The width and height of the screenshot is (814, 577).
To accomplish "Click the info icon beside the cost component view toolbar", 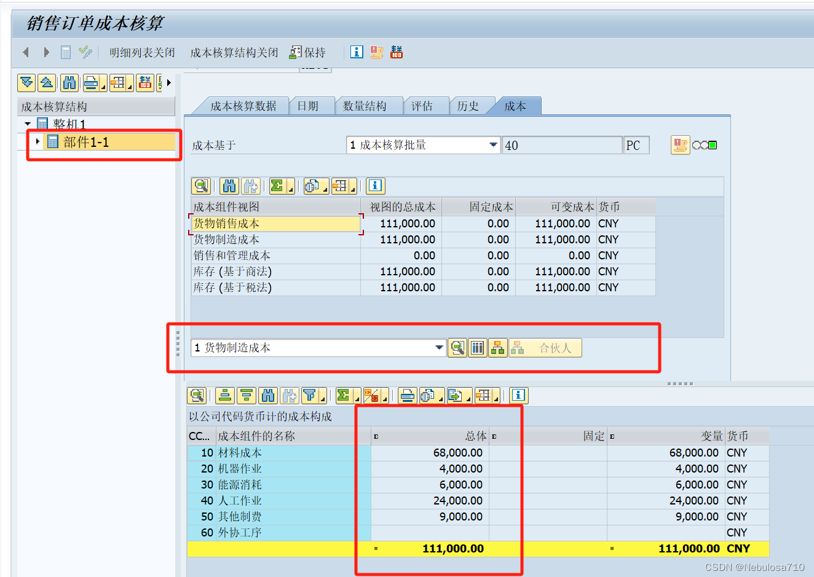I will 375,186.
